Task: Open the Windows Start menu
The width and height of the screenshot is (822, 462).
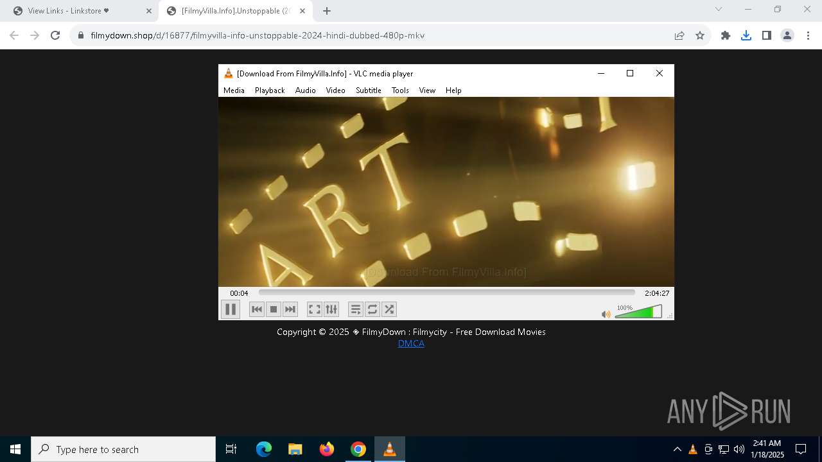Action: (x=15, y=449)
